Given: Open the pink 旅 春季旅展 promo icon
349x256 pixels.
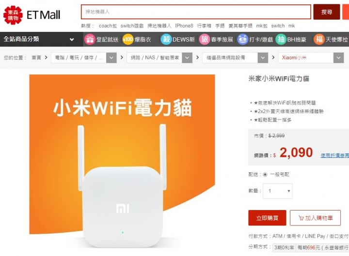Looking at the screenshot, I should point(205,39).
